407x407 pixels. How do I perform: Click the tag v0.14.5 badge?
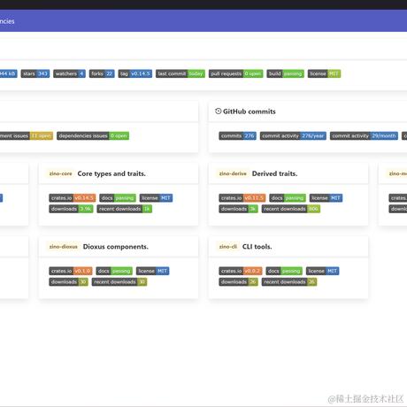[x=135, y=73]
